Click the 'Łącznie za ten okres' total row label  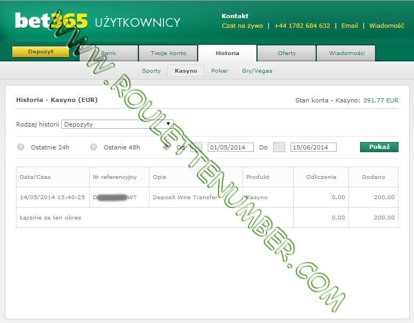click(x=50, y=218)
